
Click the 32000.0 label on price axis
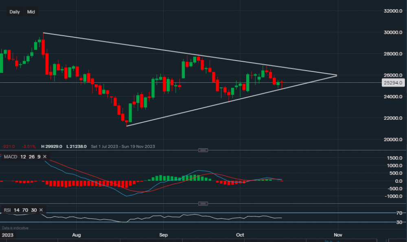click(392, 11)
